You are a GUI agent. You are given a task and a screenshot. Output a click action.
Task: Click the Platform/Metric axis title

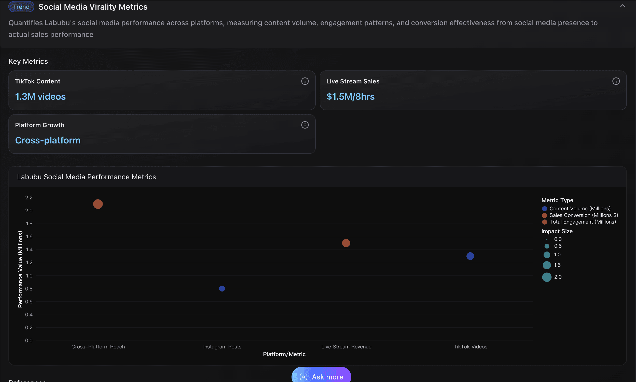(284, 354)
